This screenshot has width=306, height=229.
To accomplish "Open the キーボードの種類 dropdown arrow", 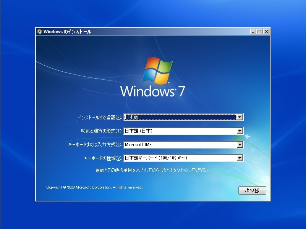I will click(x=240, y=158).
